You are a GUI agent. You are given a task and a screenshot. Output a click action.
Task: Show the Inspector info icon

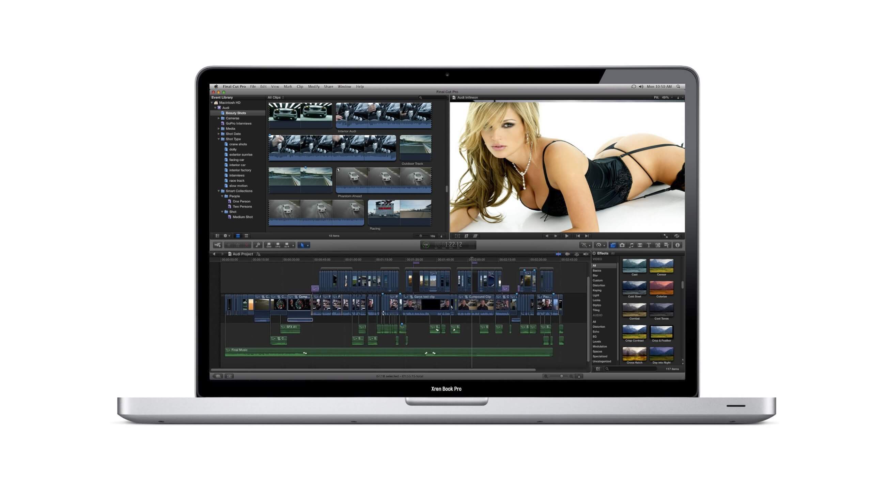pos(678,245)
